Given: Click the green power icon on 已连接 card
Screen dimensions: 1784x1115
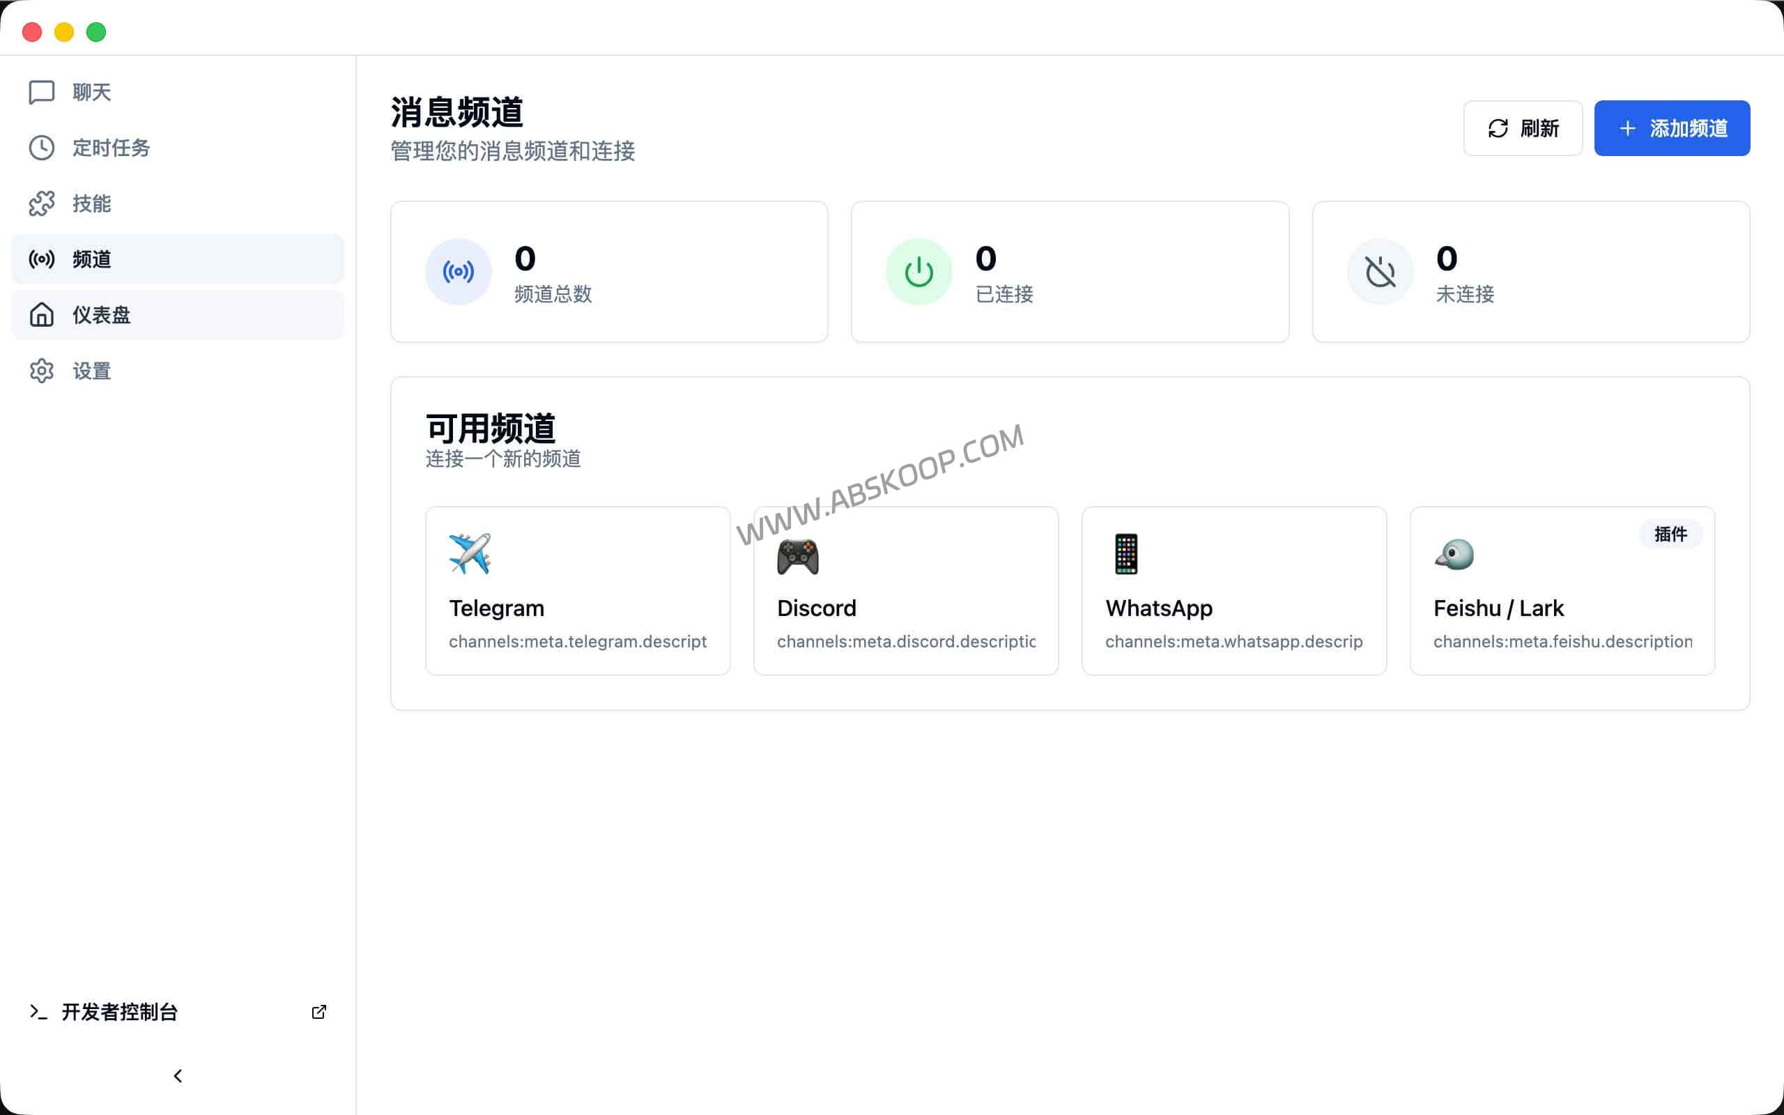Looking at the screenshot, I should point(918,270).
